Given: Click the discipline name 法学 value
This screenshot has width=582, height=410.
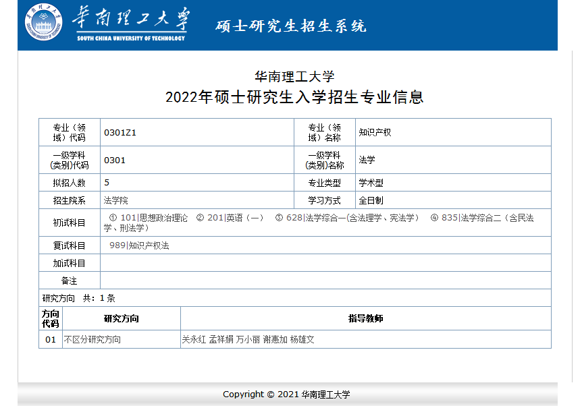Looking at the screenshot, I should point(367,160).
